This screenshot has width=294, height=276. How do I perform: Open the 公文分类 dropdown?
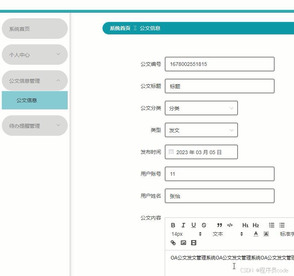pos(201,108)
